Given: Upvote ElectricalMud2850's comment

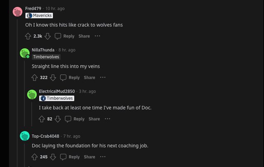Looking at the screenshot, I should click(x=42, y=119).
